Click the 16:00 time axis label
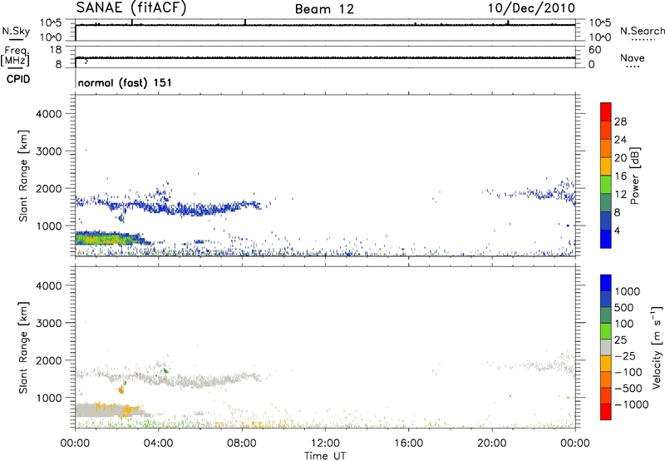Screen dimensions: 665x461 408,444
